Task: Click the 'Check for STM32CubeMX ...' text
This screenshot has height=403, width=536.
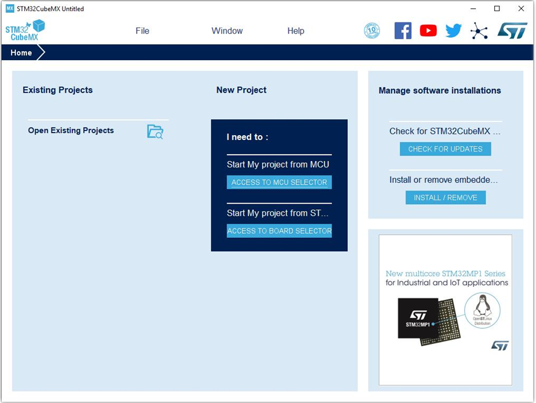Action: pos(445,131)
